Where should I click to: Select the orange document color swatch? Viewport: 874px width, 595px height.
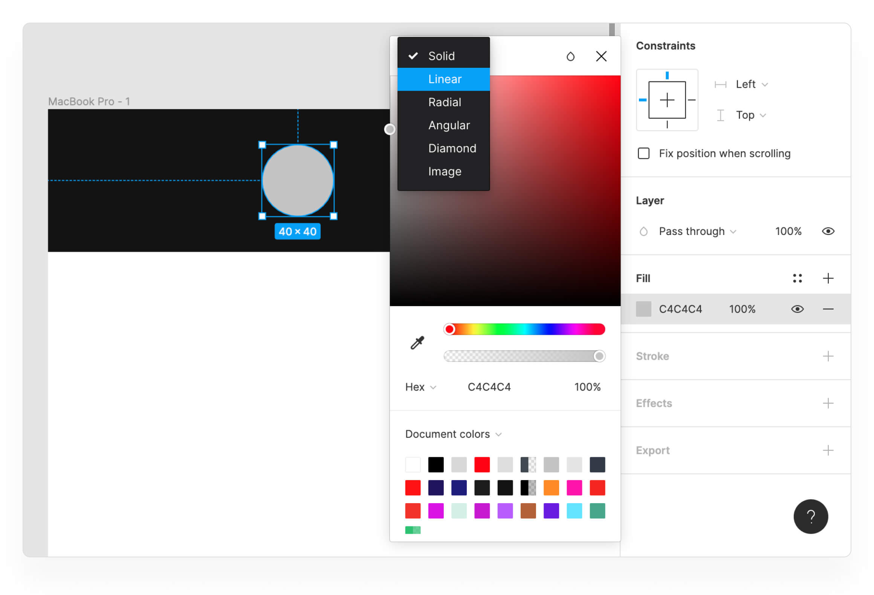point(551,488)
